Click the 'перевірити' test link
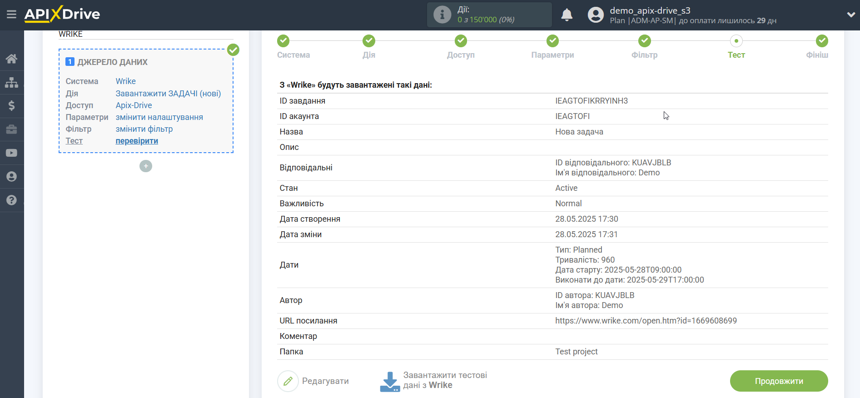Image resolution: width=860 pixels, height=398 pixels. coord(137,141)
